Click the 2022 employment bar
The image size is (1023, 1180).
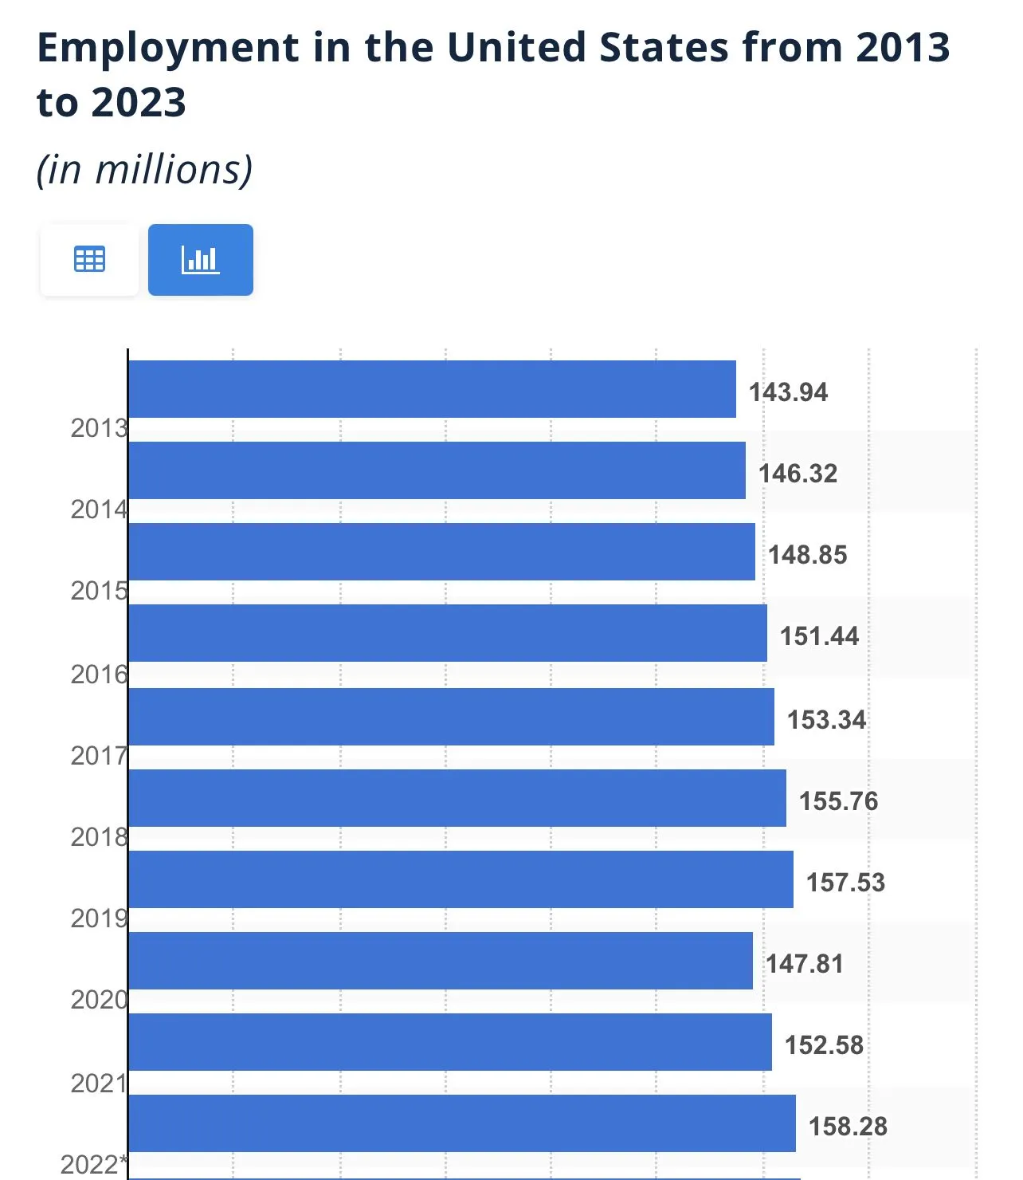click(461, 1123)
